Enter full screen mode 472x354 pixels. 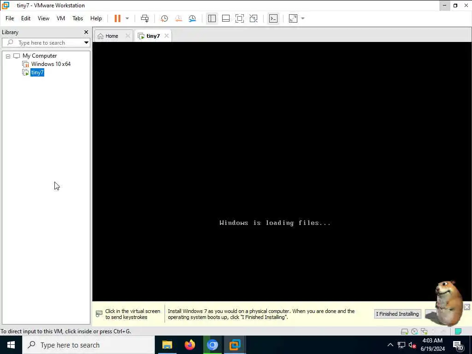pyautogui.click(x=240, y=18)
